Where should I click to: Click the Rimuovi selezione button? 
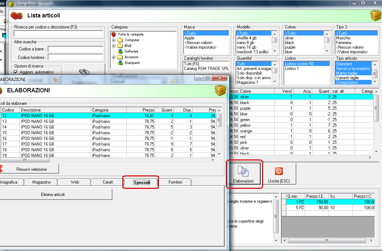coord(30,169)
